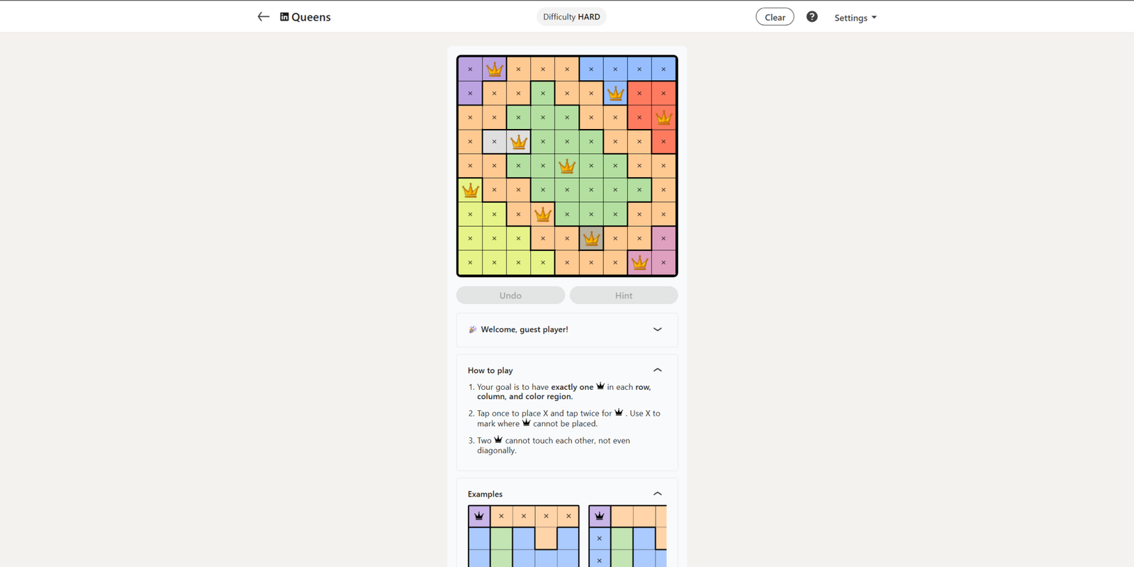
Task: Click the crown in the red region
Action: (x=663, y=118)
